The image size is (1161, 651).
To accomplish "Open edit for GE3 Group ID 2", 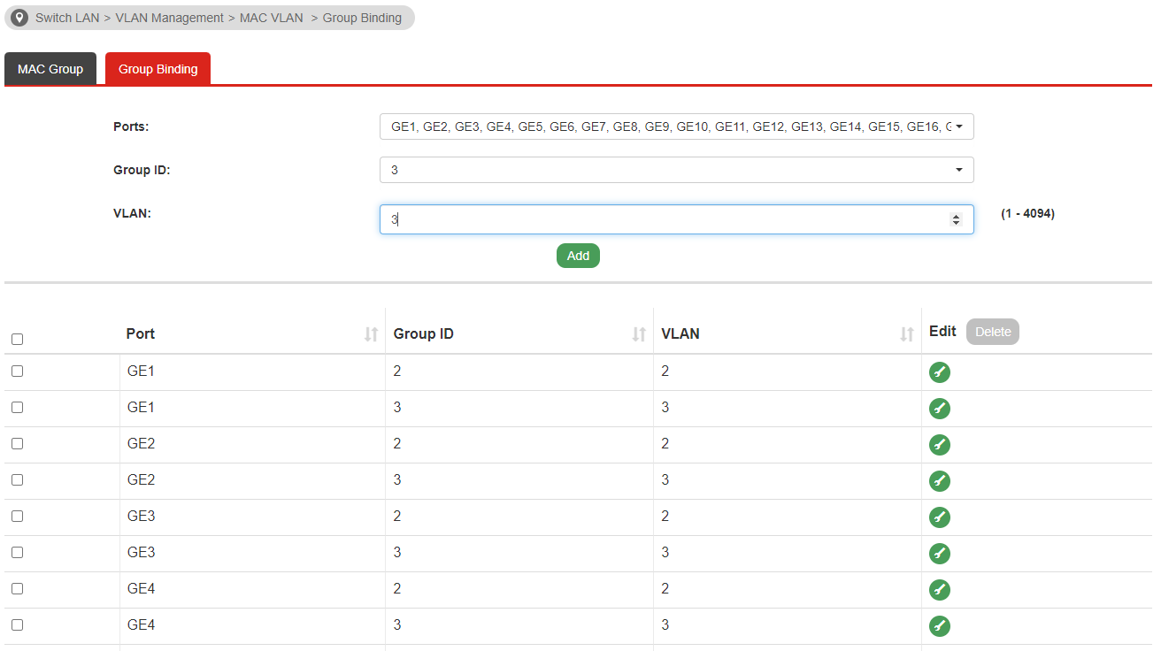I will [939, 517].
